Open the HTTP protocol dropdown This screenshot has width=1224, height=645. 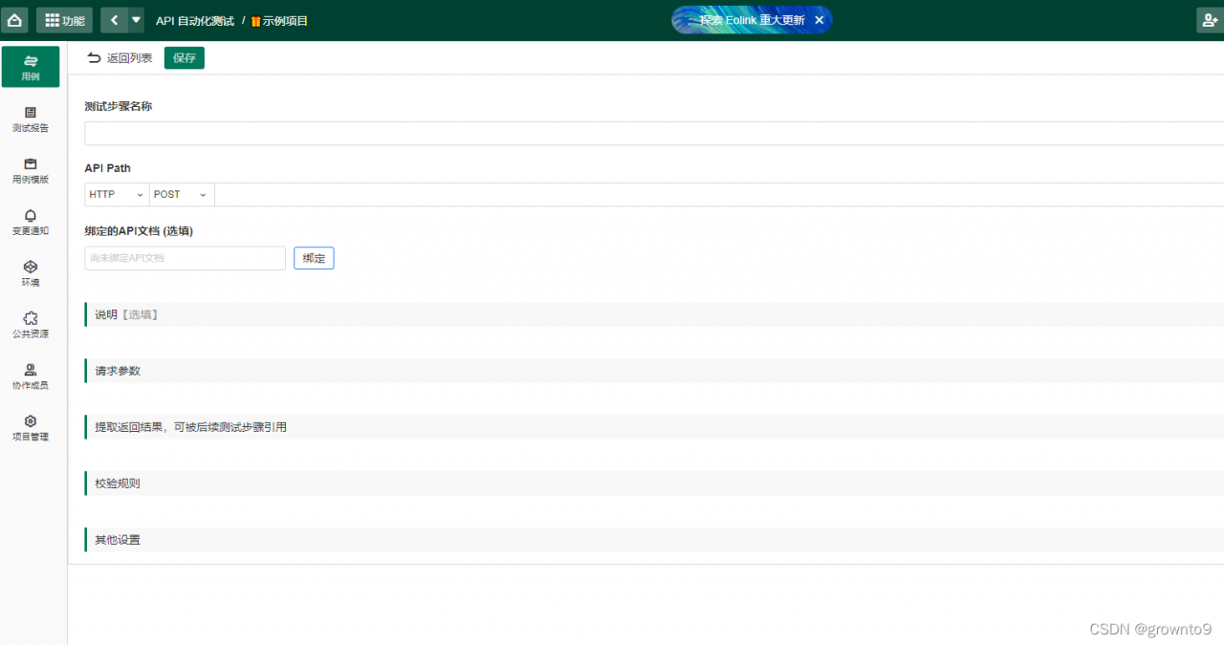pos(117,194)
